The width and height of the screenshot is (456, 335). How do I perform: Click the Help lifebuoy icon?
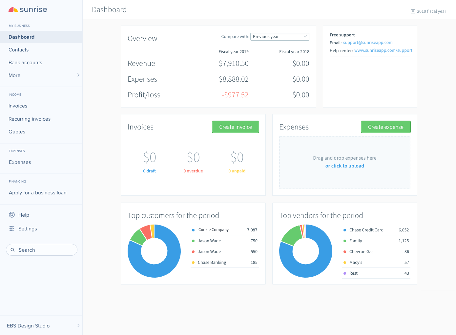12,215
